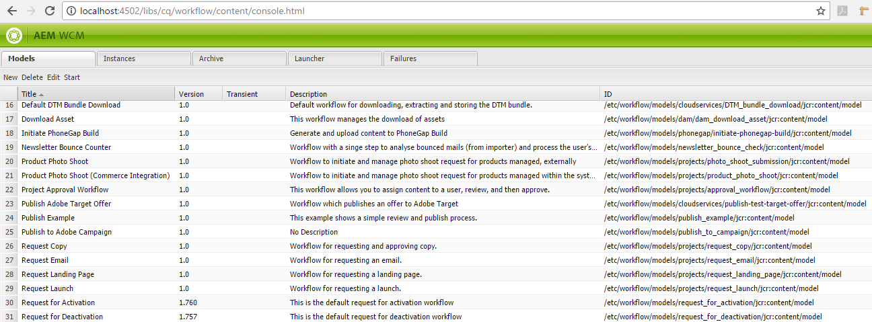Click 'Workflow for requesting a landing page.' description
This screenshot has height=322, width=872.
(356, 274)
